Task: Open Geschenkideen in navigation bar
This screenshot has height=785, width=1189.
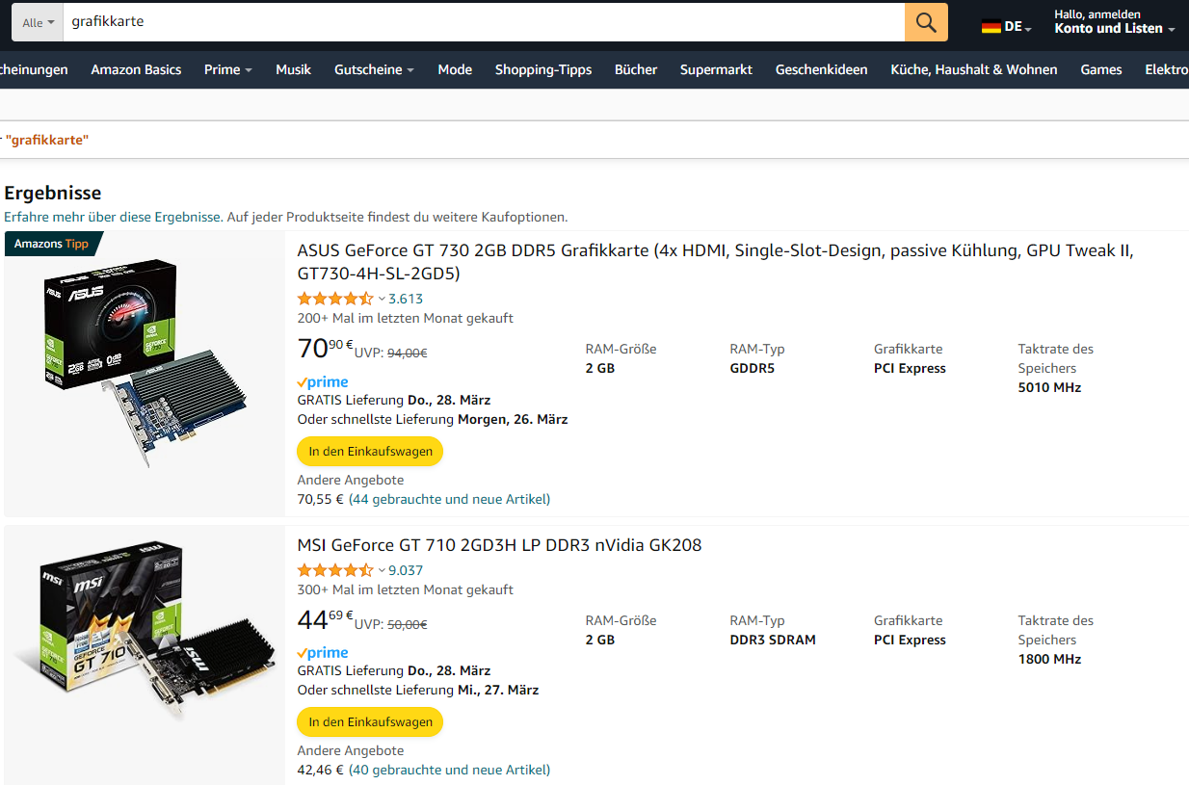Action: [821, 69]
